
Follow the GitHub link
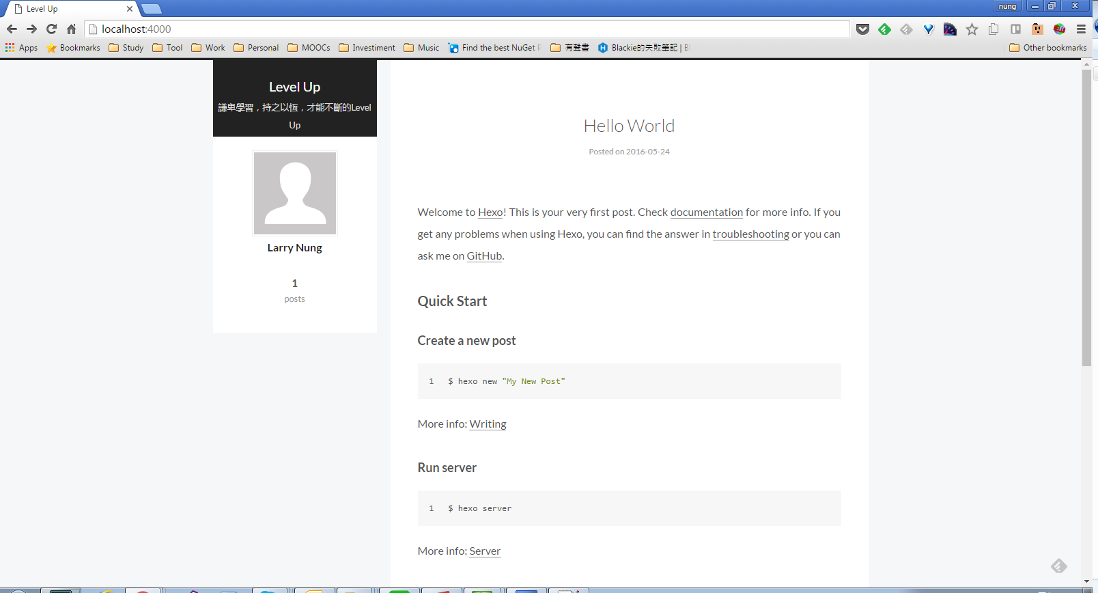tap(484, 256)
